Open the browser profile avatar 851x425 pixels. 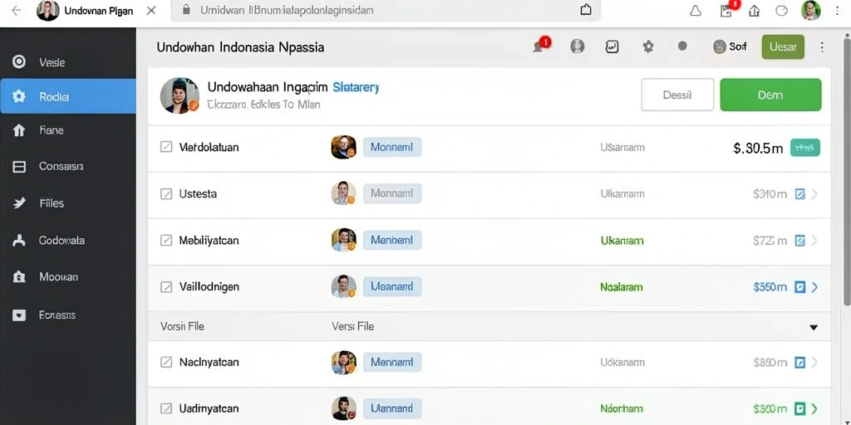click(811, 10)
